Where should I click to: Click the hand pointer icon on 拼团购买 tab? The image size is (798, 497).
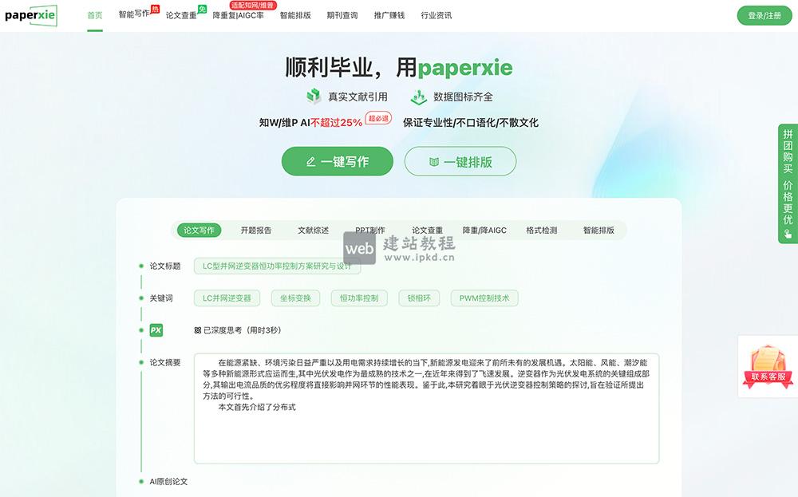point(788,234)
